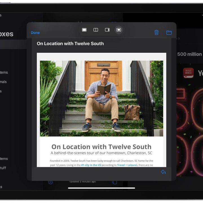
Task: Tap the man-on-stairs email photo
Action: point(101,98)
